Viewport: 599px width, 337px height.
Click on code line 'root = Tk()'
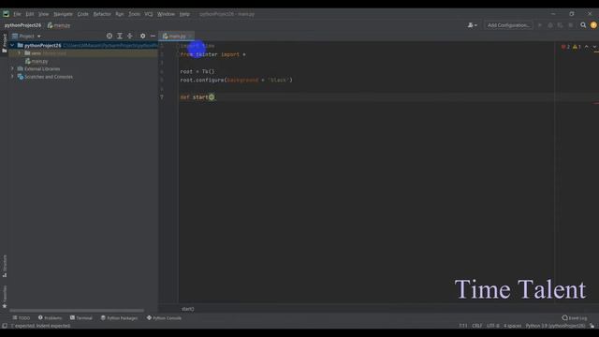click(x=197, y=71)
